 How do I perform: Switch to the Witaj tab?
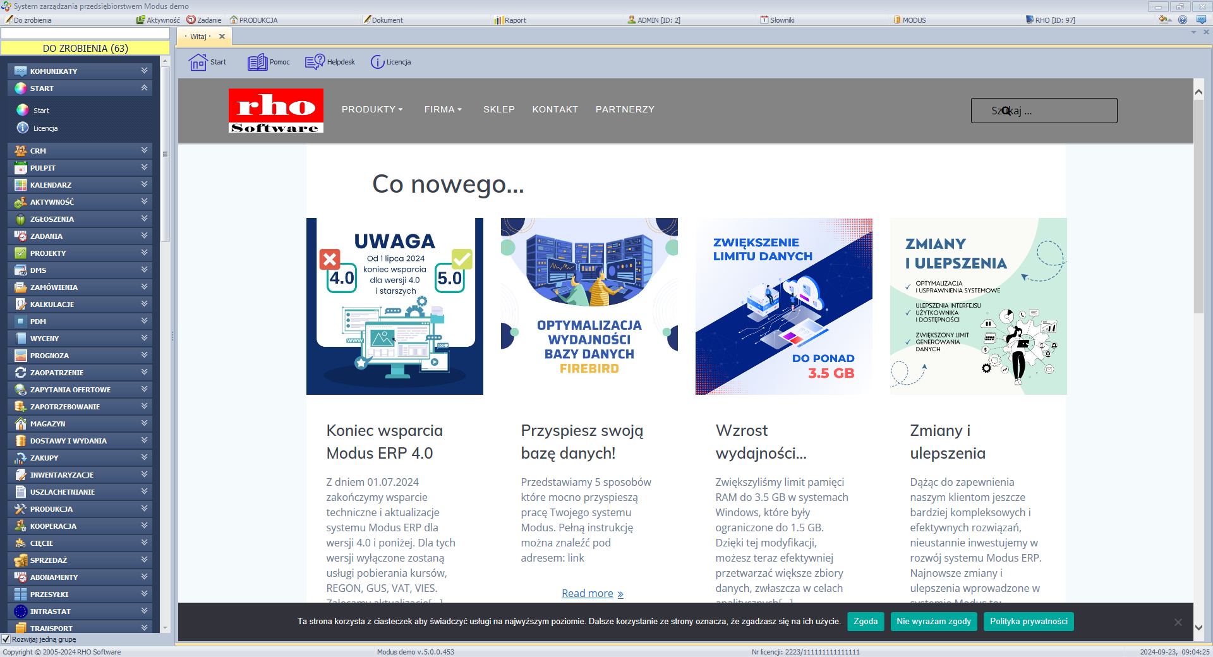(x=199, y=36)
